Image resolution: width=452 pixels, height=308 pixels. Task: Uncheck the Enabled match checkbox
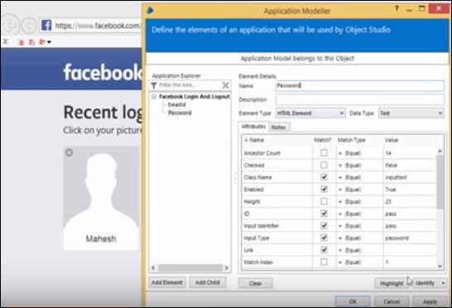pyautogui.click(x=324, y=189)
